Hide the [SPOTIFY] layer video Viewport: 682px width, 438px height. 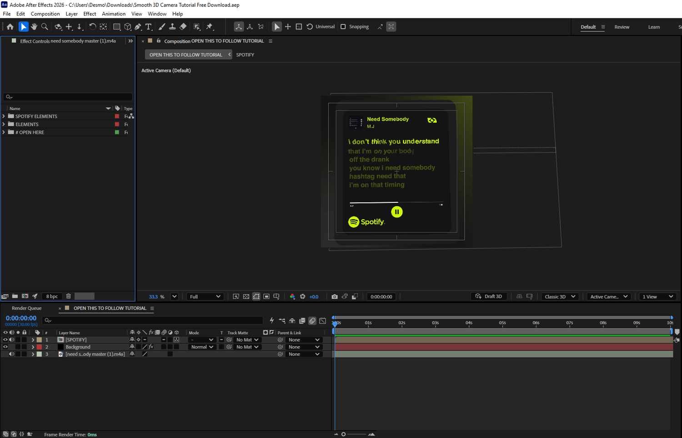coord(5,340)
